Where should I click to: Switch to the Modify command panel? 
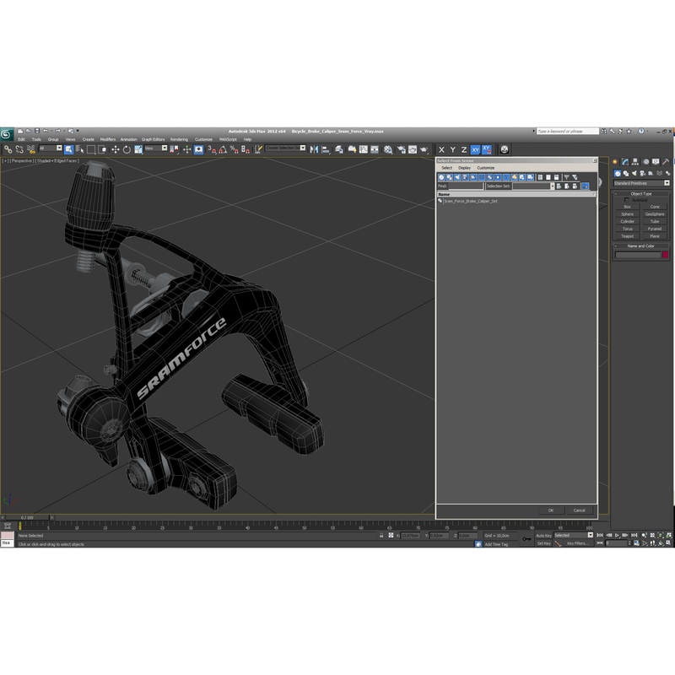pyautogui.click(x=624, y=162)
